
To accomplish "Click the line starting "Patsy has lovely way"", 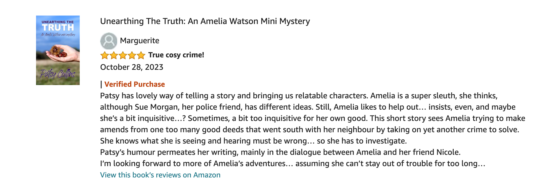I will [299, 96].
